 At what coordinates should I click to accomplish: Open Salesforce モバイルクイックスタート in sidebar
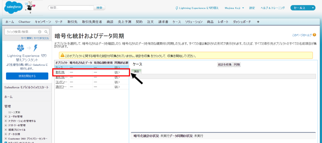coord(27,87)
